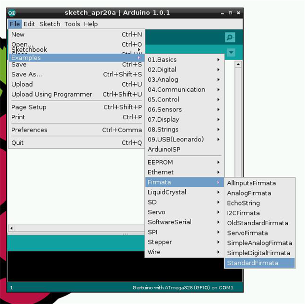Click board status 'Gertuino with ATmega328'
305x304 pixels.
[183, 287]
